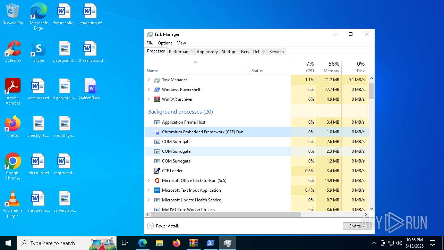Select the second COM Surrogate row, 2.3 MB
444x250 pixels.
tap(256, 151)
